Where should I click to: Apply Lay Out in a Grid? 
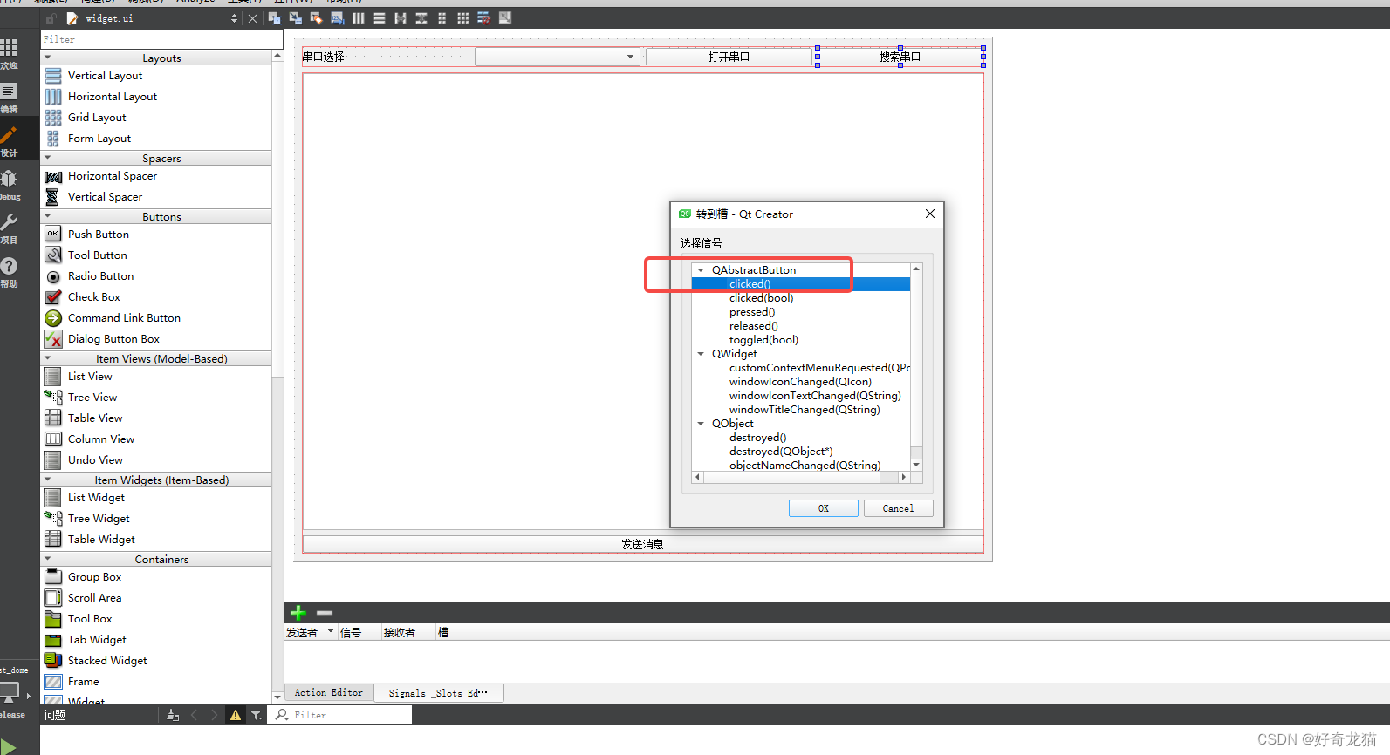pos(463,18)
